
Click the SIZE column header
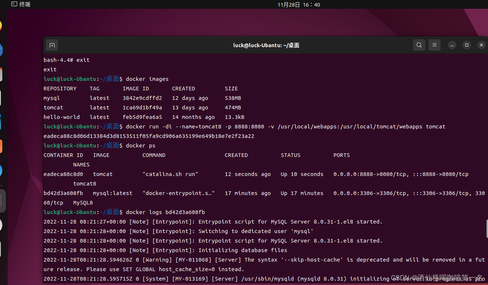click(x=231, y=89)
